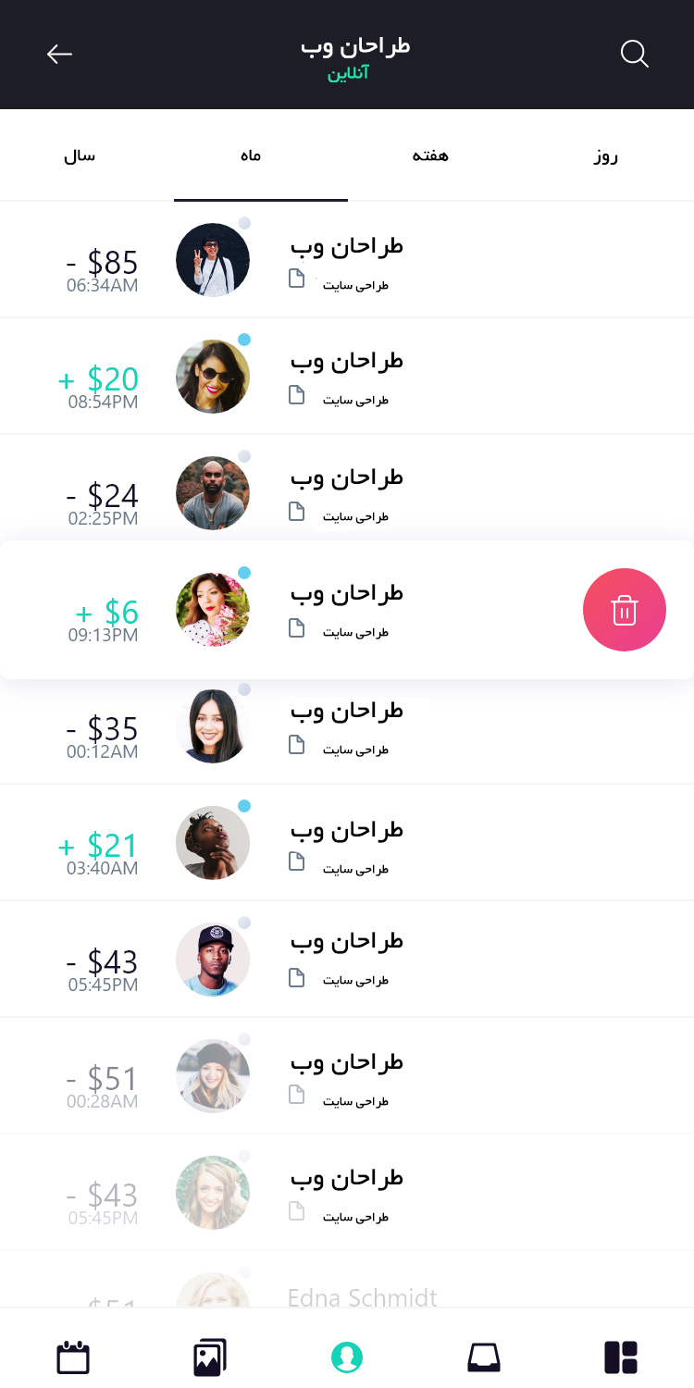
Task: Delete the transaction with the trash button
Action: 625,610
